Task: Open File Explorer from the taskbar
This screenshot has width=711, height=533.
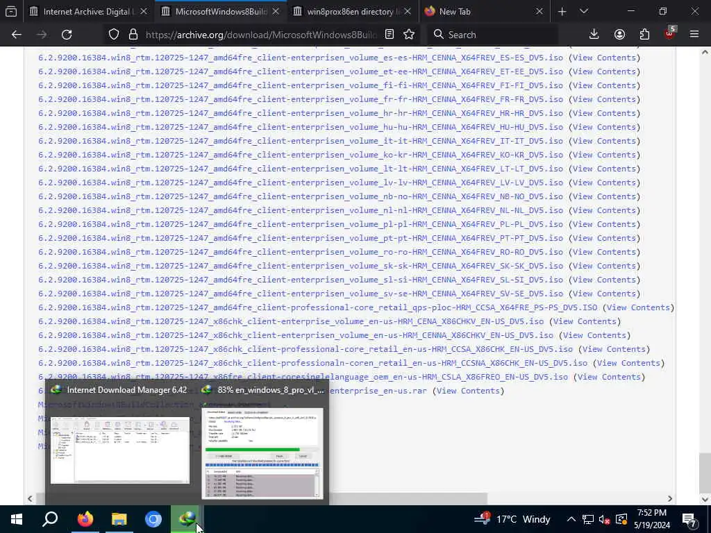Action: 119,519
